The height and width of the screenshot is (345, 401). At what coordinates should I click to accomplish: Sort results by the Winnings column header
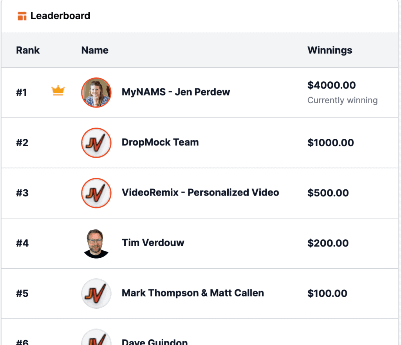point(330,50)
